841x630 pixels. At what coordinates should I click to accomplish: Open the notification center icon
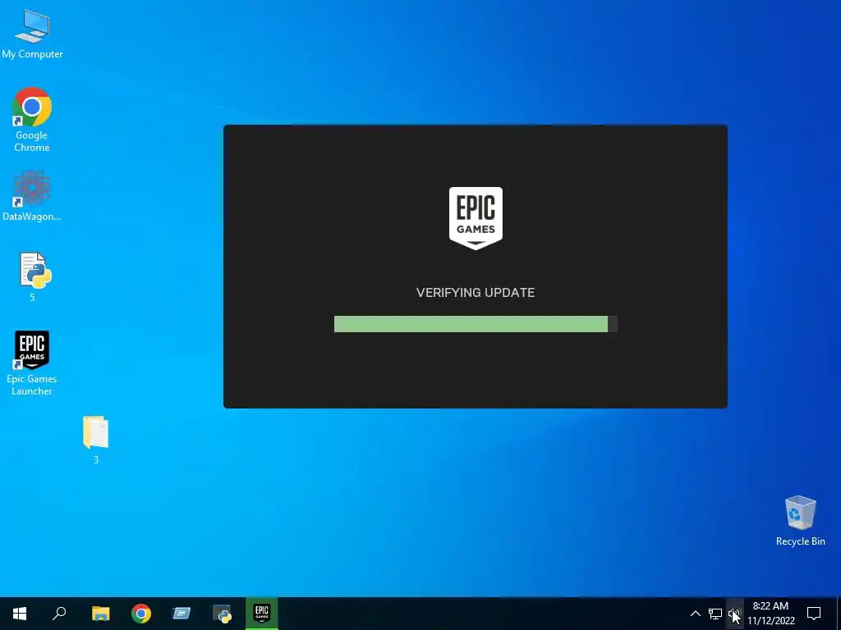tap(814, 614)
